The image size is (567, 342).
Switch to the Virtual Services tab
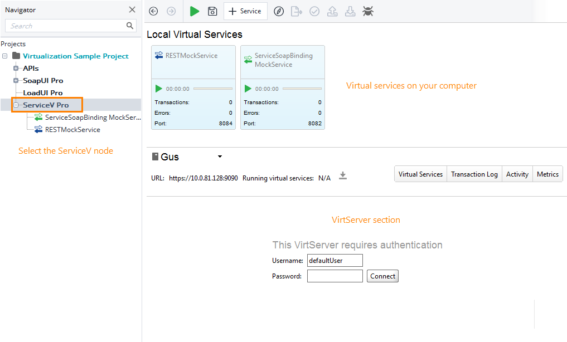click(420, 174)
